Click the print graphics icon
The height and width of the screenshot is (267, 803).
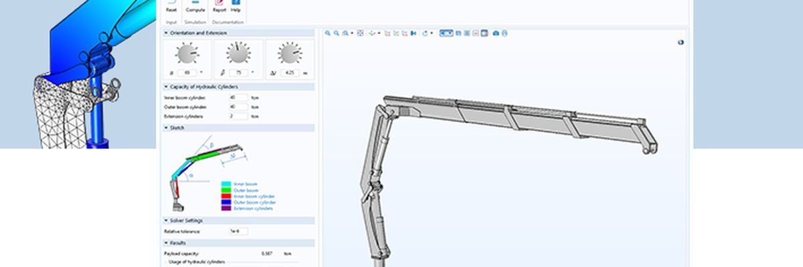tap(505, 33)
